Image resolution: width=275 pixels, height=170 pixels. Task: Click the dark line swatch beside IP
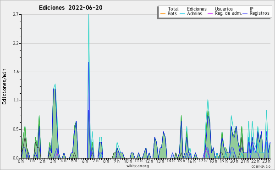coord(245,9)
